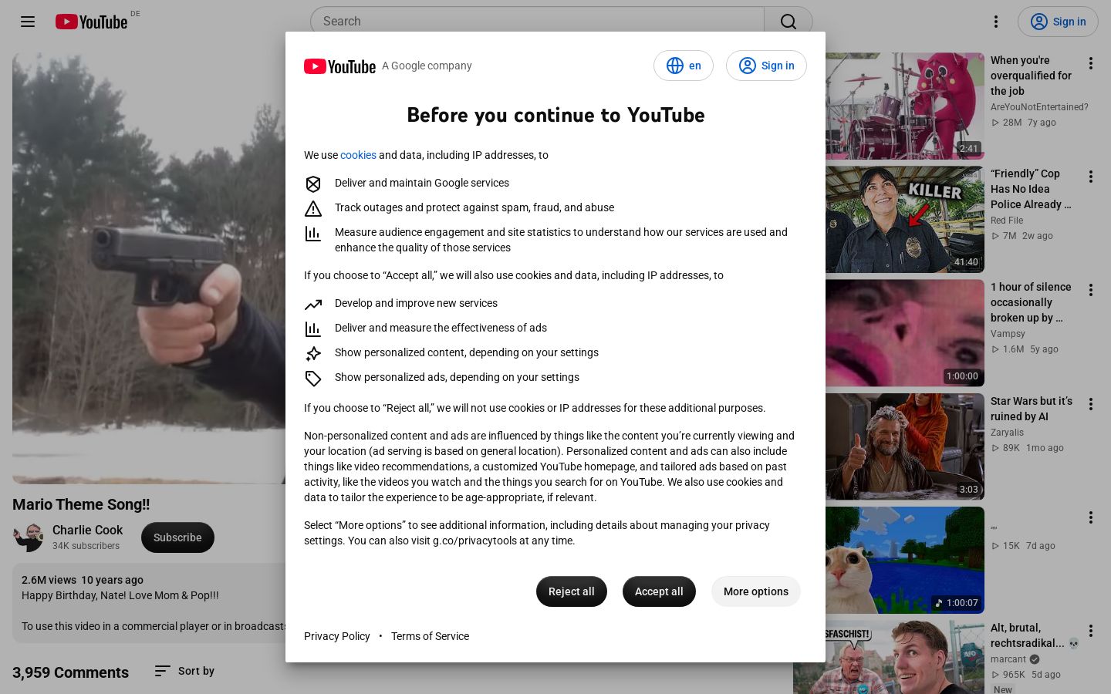Open "1 hour of silence occasionally broken up" title

[x=1031, y=302]
